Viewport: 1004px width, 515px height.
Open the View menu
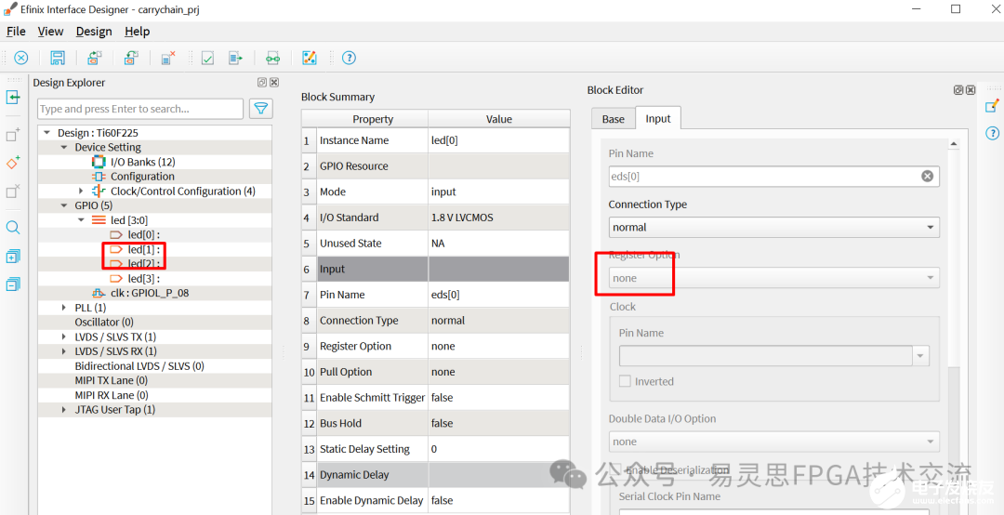[50, 32]
